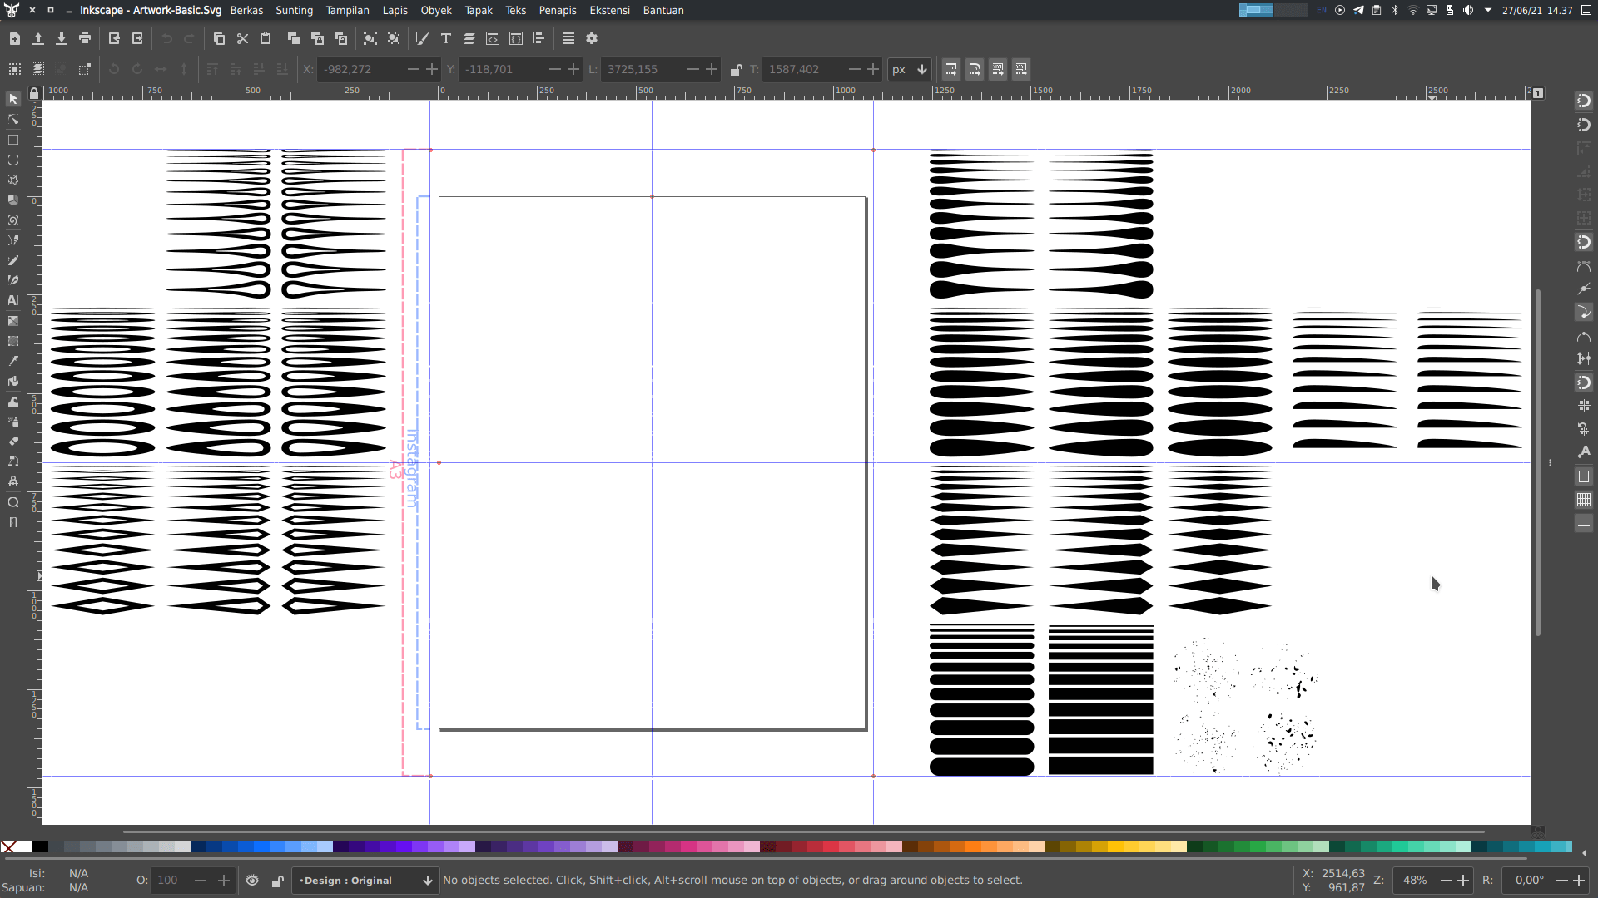Toggle the master snapping button
The height and width of the screenshot is (898, 1598).
(x=1583, y=101)
